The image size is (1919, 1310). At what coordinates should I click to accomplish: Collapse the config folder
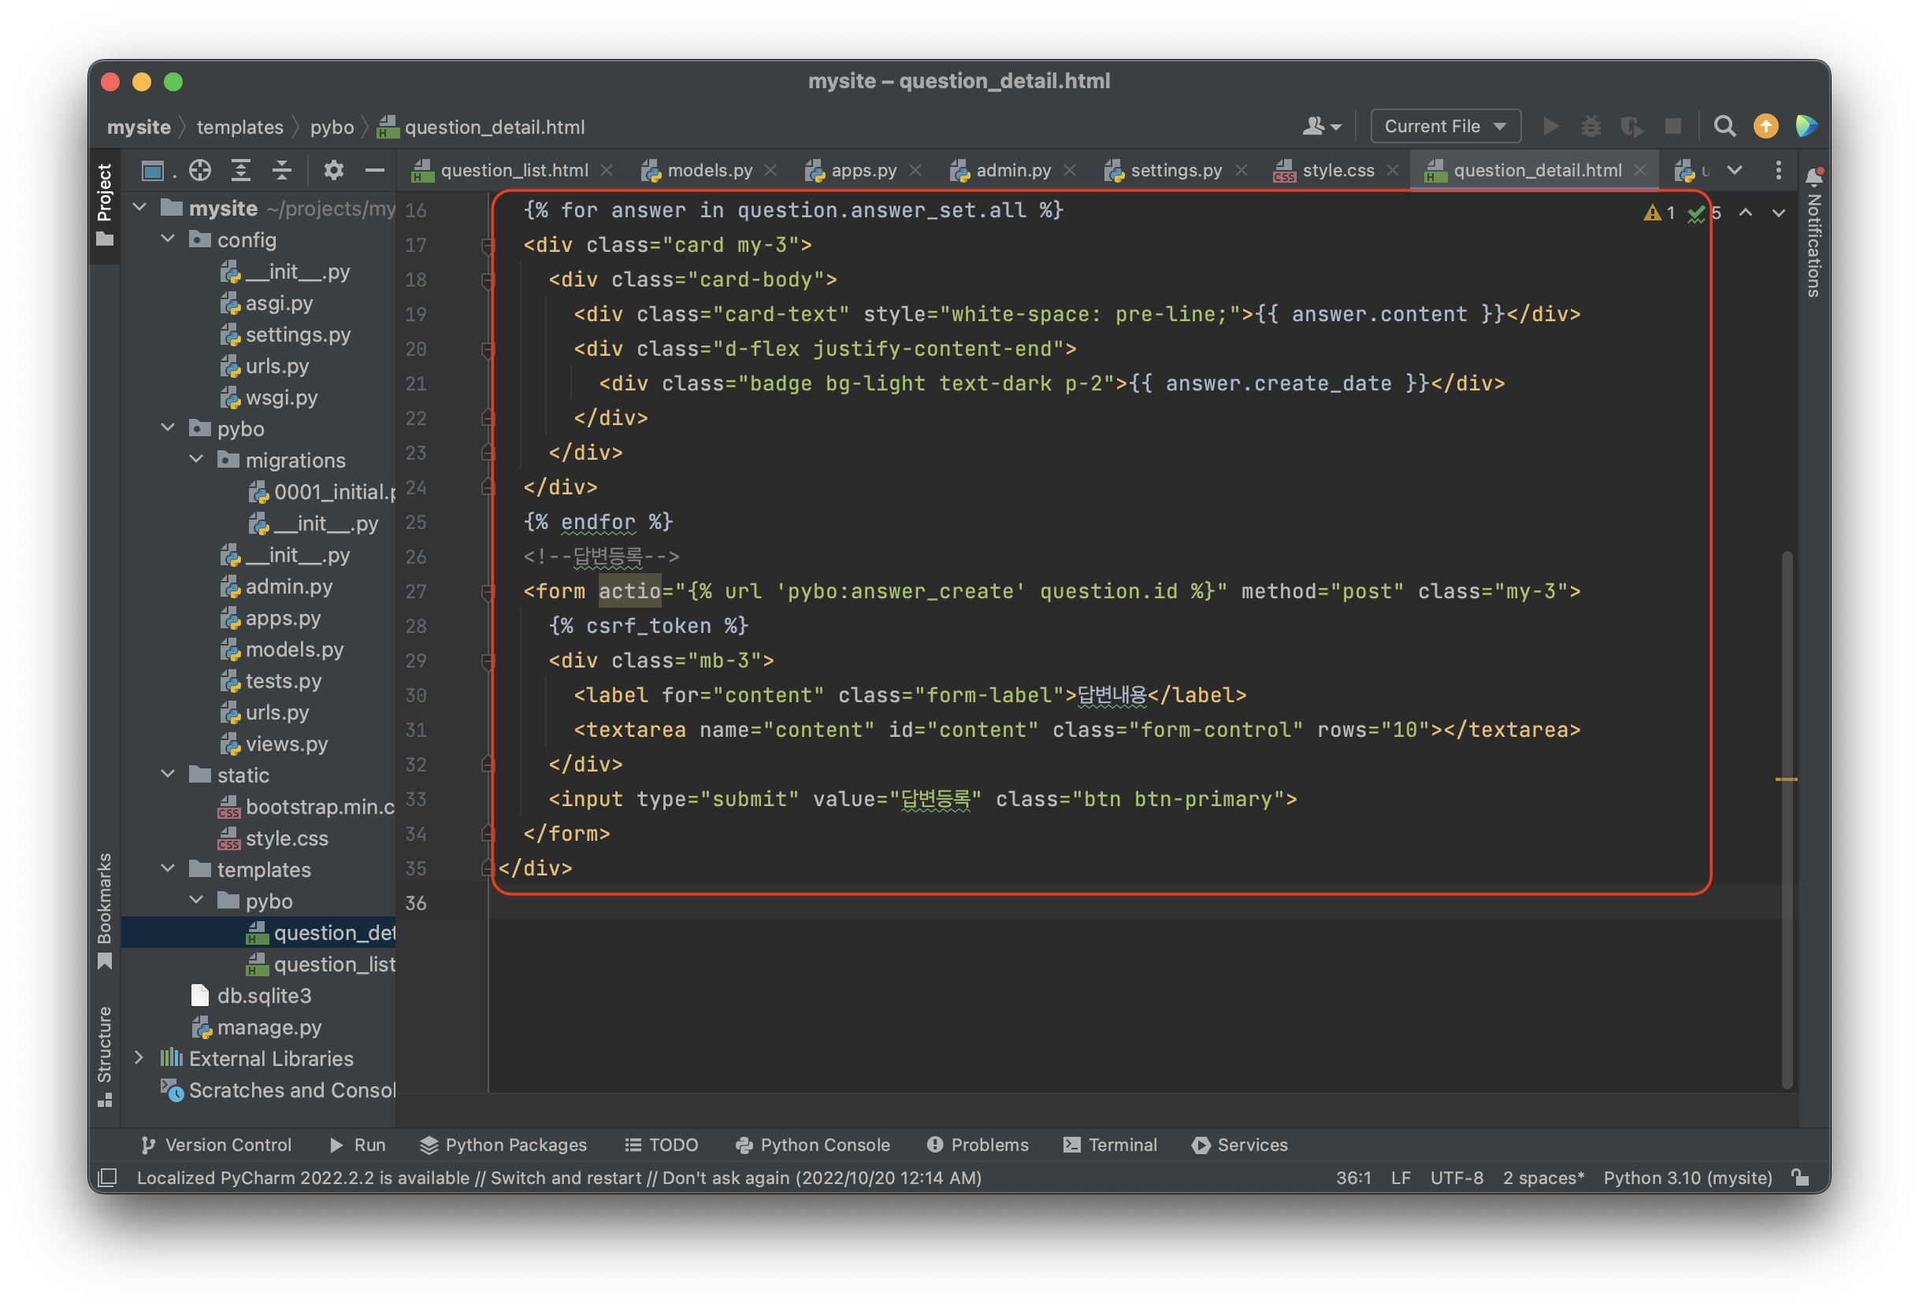coord(168,239)
